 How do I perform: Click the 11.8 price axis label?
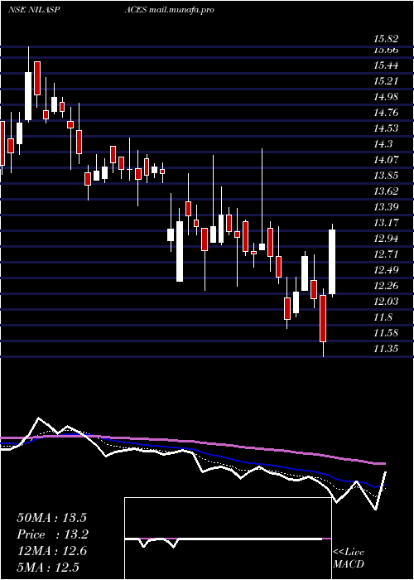[383, 317]
